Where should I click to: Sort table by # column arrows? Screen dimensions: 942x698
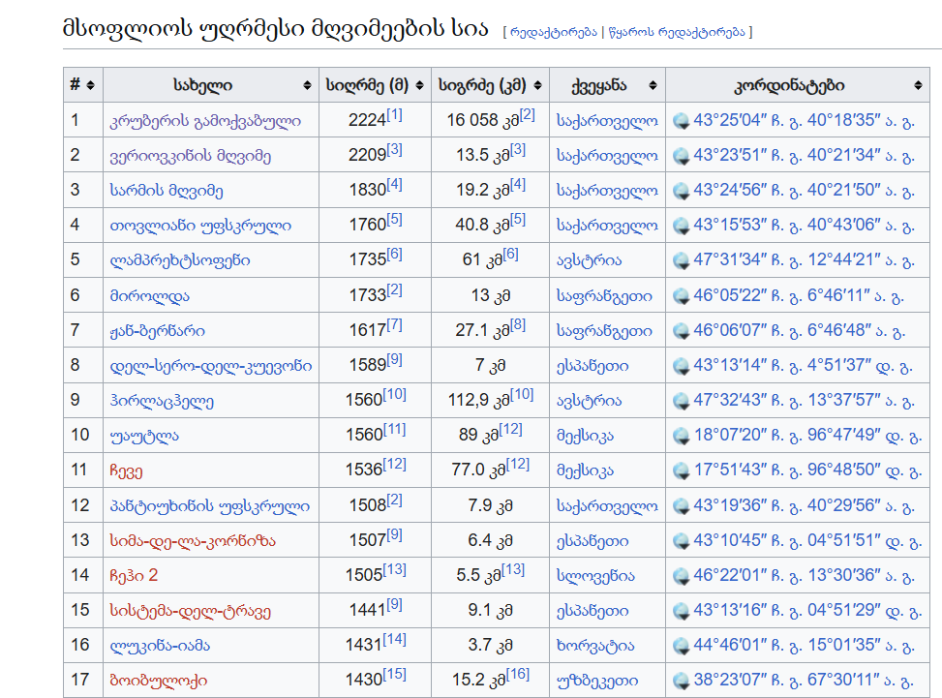tap(91, 86)
